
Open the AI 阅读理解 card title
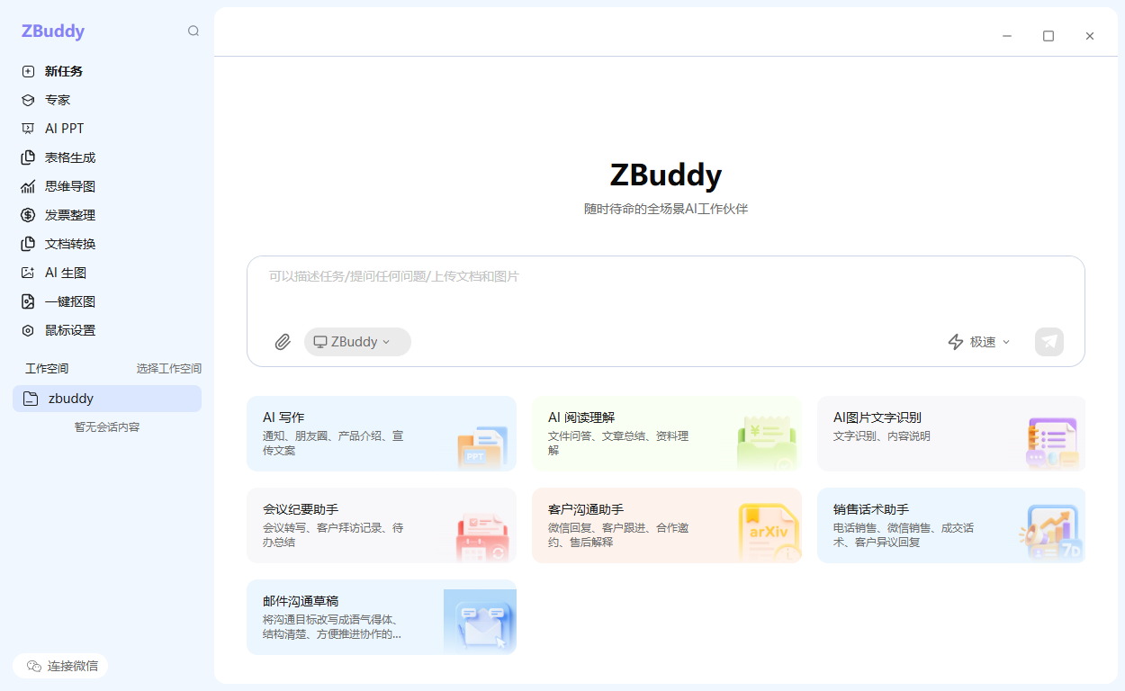[581, 417]
